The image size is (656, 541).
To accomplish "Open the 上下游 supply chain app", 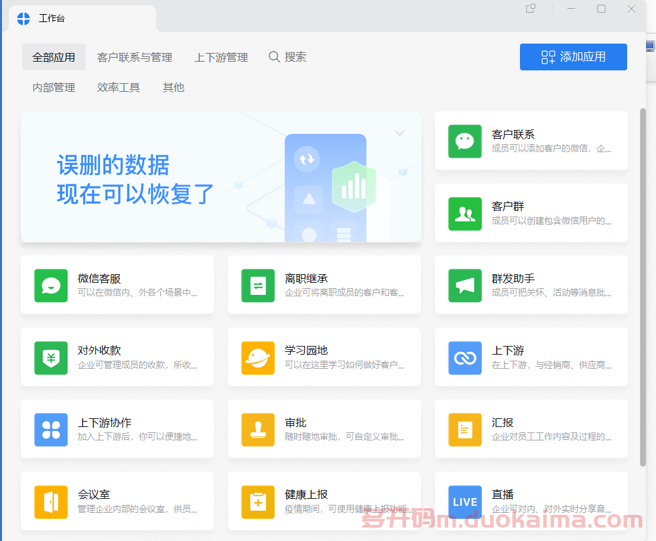I will pos(531,357).
